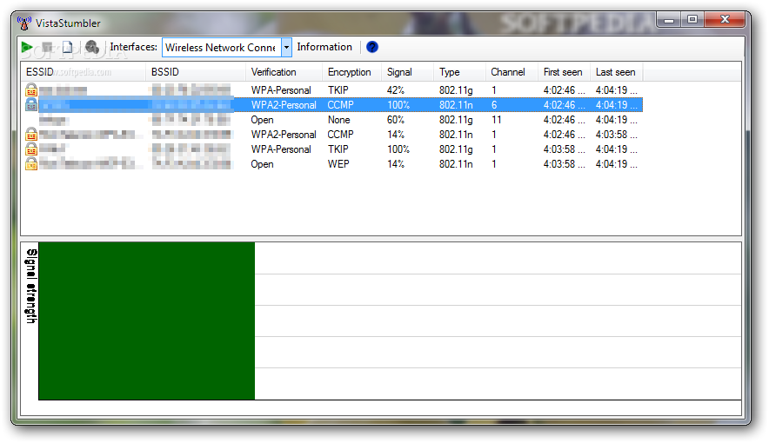
Task: Close the VistaStumbler window
Action: pyautogui.click(x=725, y=20)
